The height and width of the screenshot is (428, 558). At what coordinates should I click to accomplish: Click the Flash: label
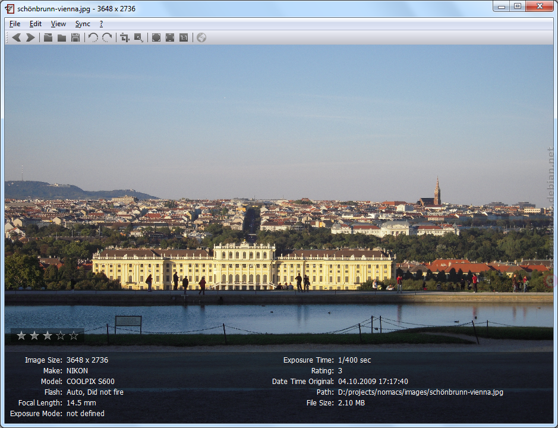[x=53, y=392]
